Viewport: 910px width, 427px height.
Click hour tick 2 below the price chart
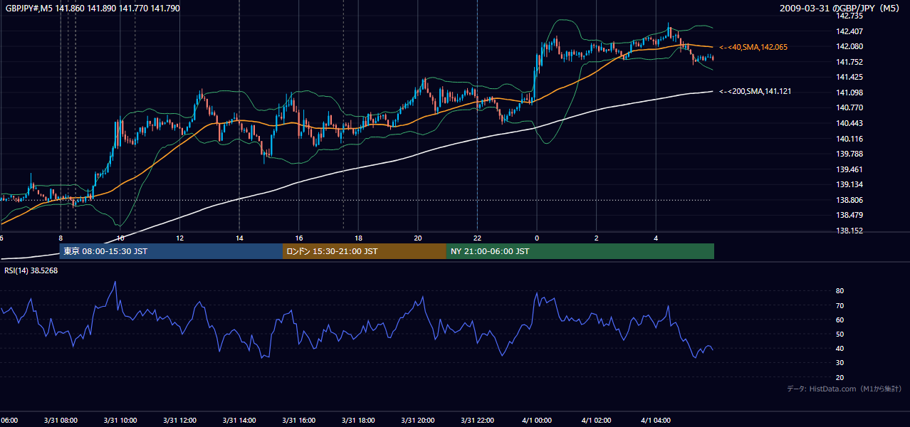coord(597,238)
